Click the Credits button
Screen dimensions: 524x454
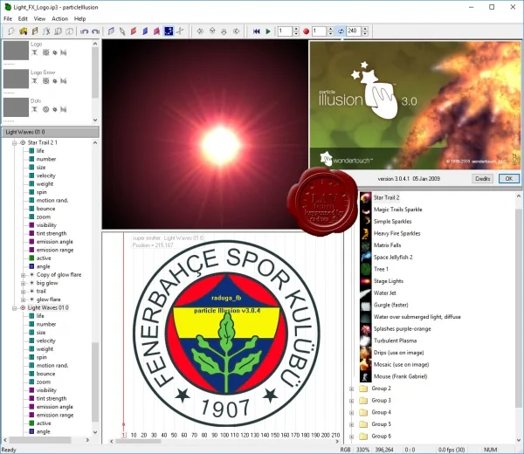point(483,179)
